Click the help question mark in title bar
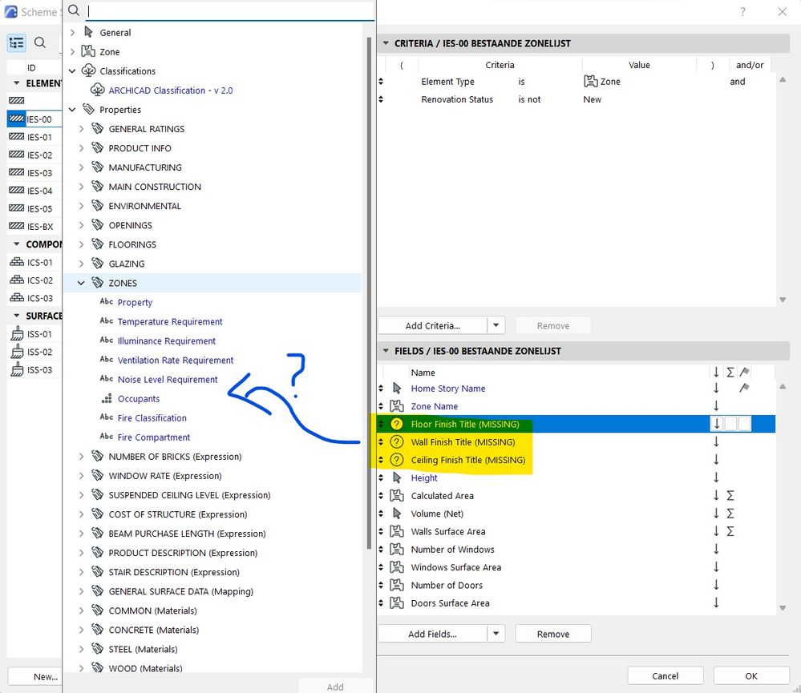 point(742,11)
